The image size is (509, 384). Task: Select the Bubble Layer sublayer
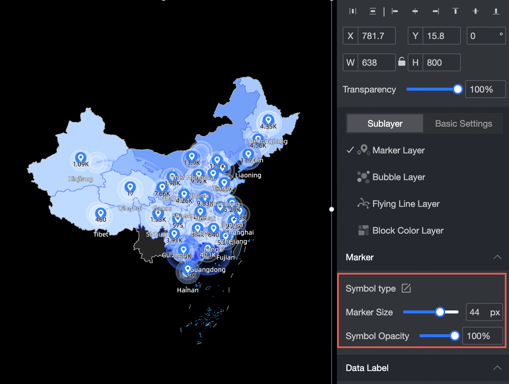(x=398, y=177)
